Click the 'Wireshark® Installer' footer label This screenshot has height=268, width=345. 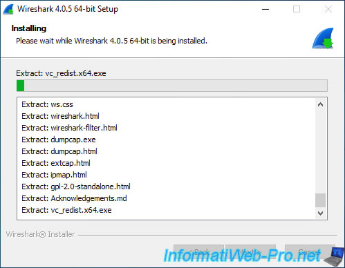tap(40, 234)
